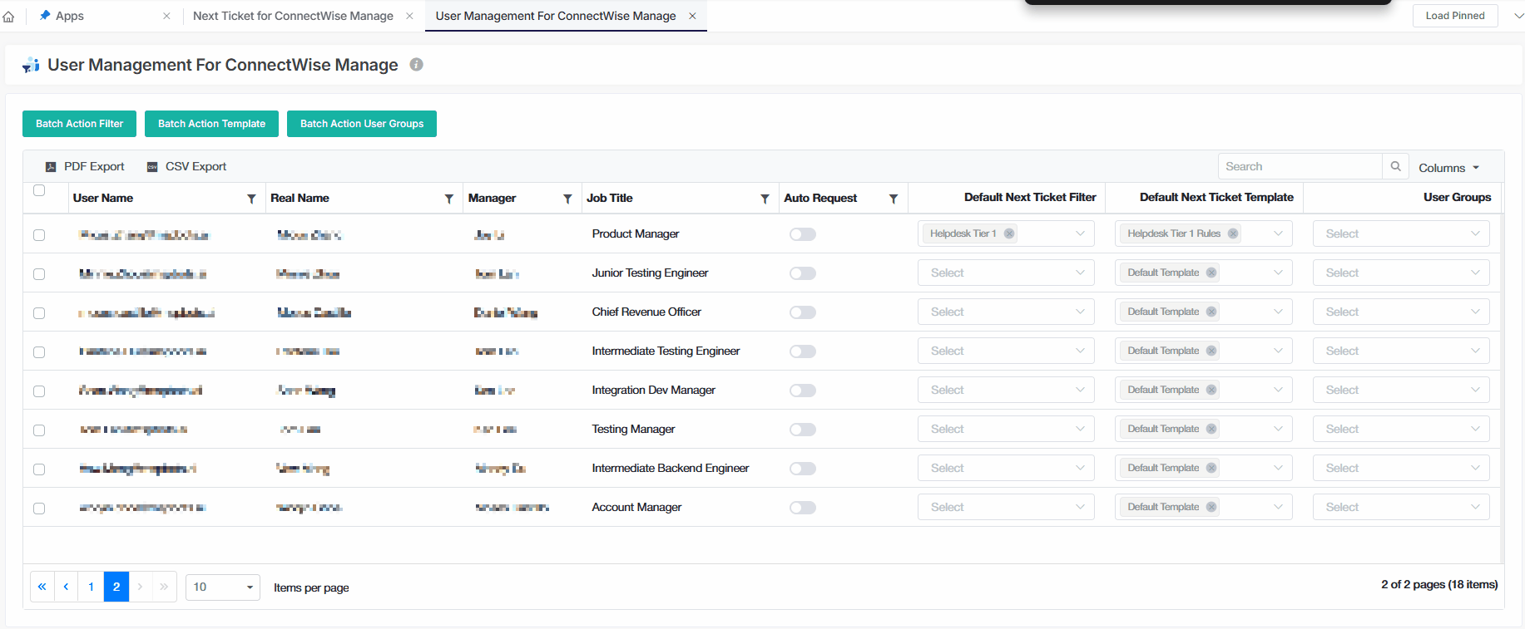Open User Groups dropdown for Product Manager

tap(1401, 233)
